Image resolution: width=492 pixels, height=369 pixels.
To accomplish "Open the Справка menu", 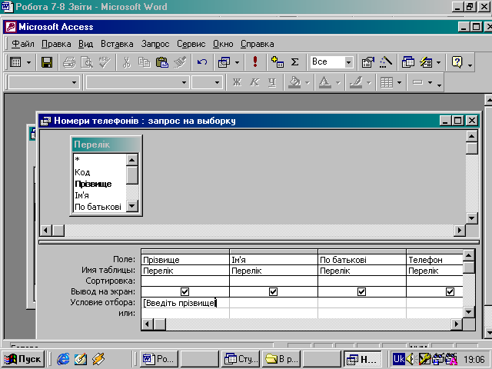I will coord(257,44).
